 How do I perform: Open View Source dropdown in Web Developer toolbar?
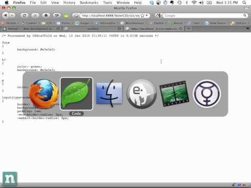[x=217, y=23]
